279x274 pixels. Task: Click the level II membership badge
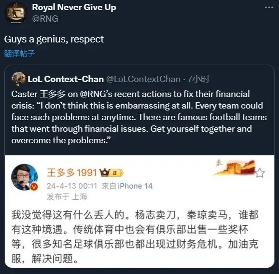pos(115,173)
